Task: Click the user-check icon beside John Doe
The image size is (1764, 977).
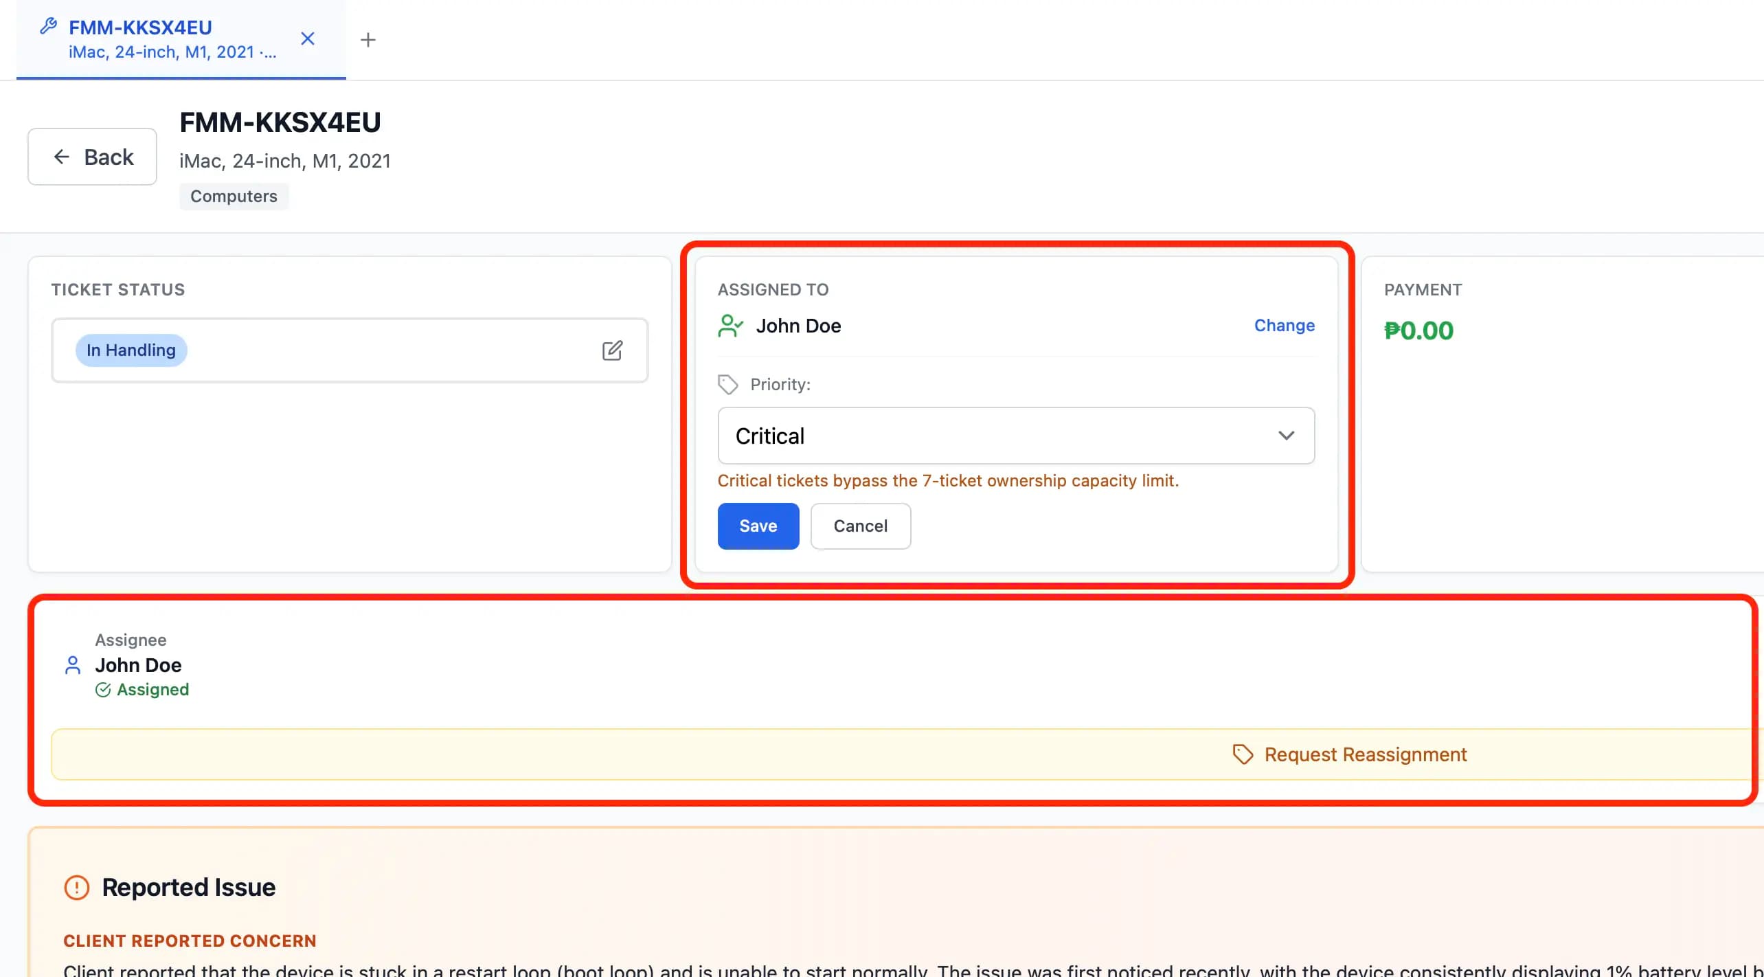Action: click(730, 326)
